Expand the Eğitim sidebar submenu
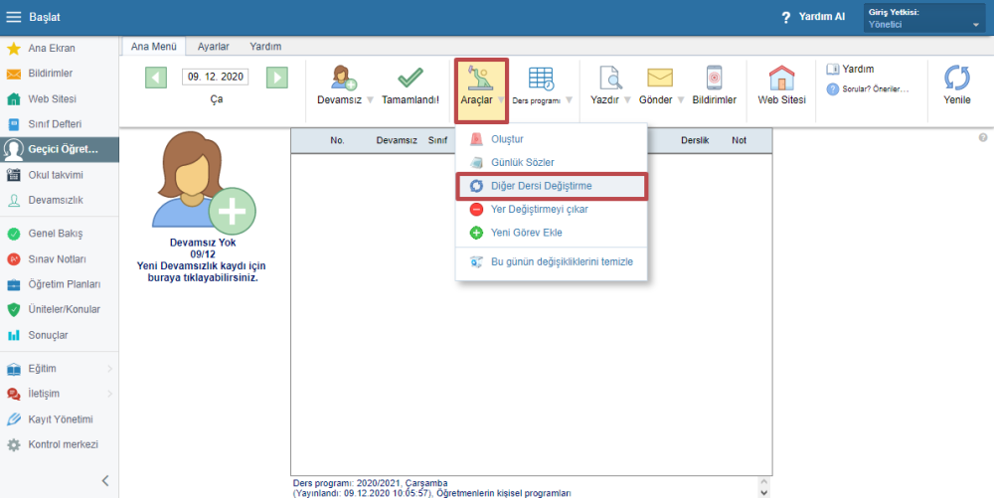This screenshot has height=498, width=994. point(109,369)
